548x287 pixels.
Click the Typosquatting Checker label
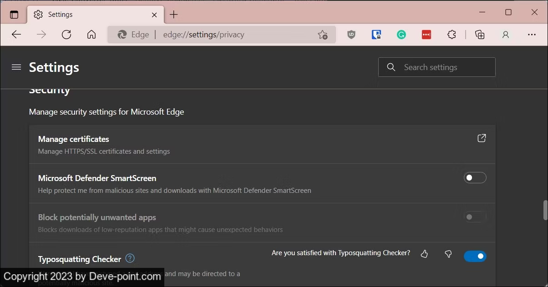coord(80,259)
